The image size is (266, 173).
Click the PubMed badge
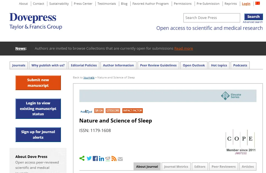point(86,111)
